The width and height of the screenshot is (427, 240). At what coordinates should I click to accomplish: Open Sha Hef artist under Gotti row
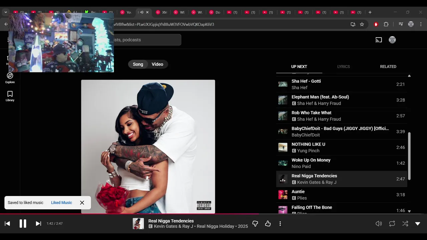300,88
